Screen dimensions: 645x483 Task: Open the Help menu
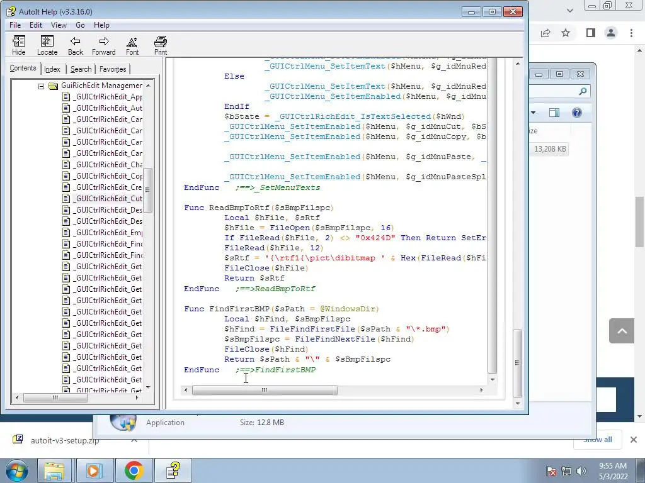pos(101,25)
